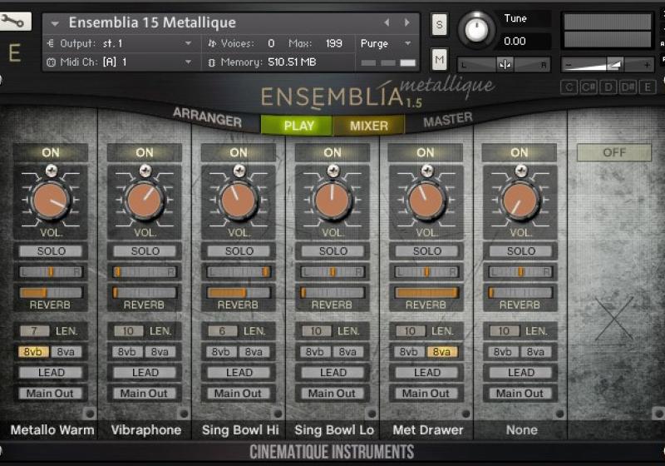Click the M mute button in header
665x466 pixels.
tap(440, 59)
